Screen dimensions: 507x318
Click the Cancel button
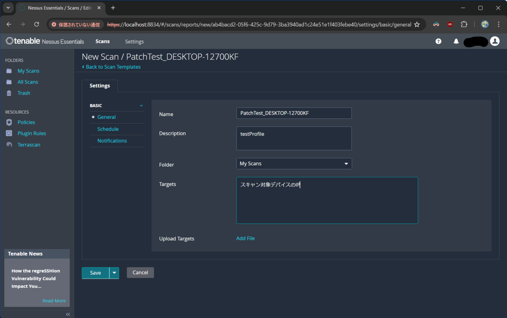tap(140, 272)
